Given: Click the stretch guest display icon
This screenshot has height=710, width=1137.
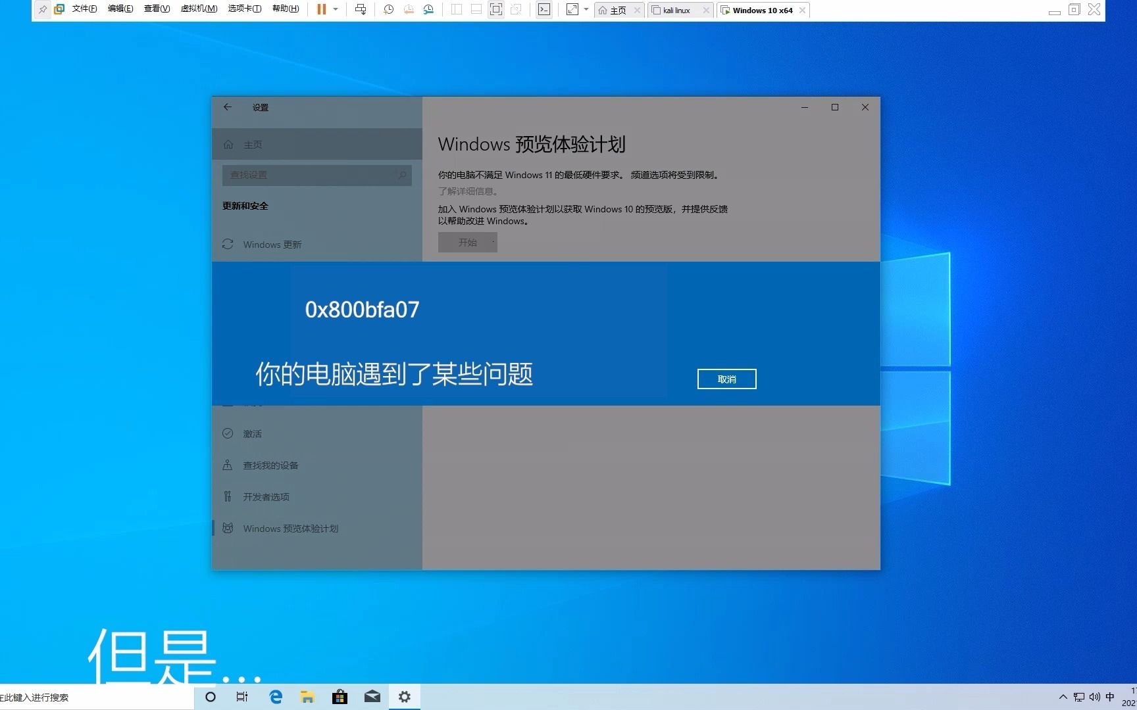Looking at the screenshot, I should [x=572, y=10].
